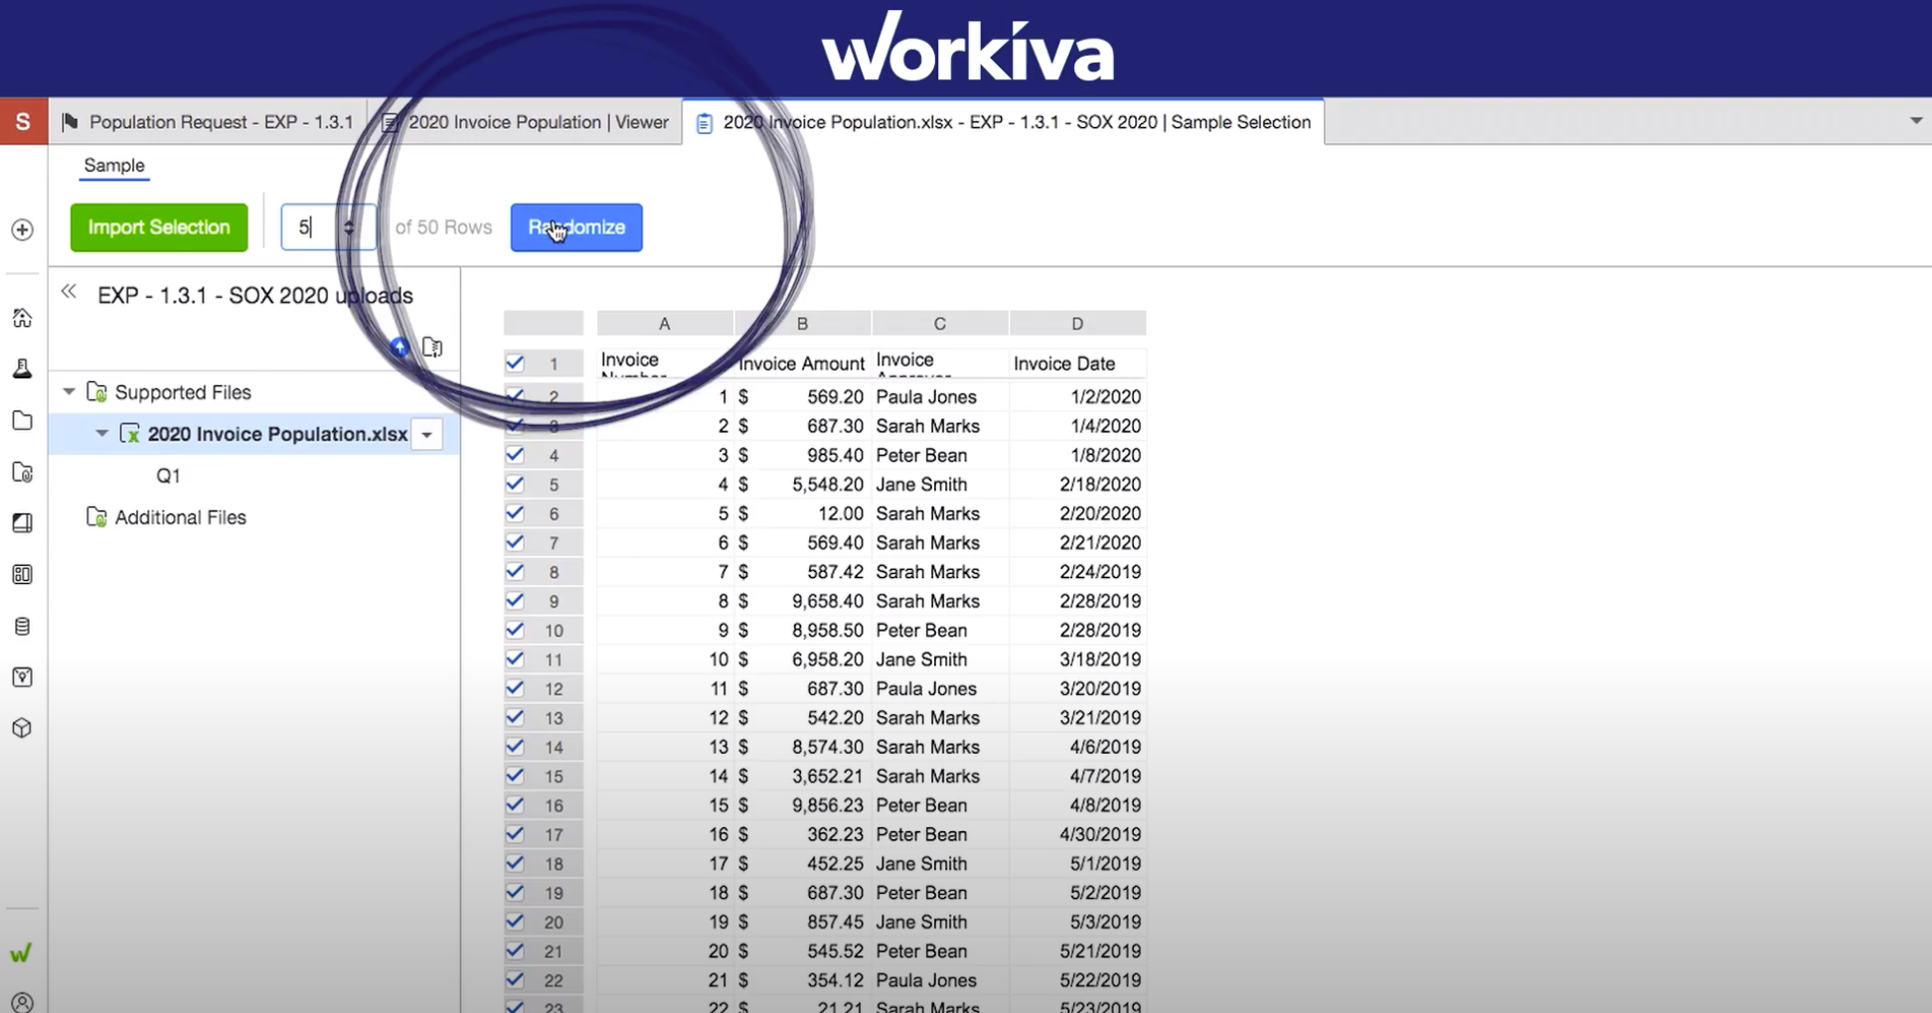This screenshot has width=1932, height=1013.
Task: Click the green Import Selection button
Action: 159,227
